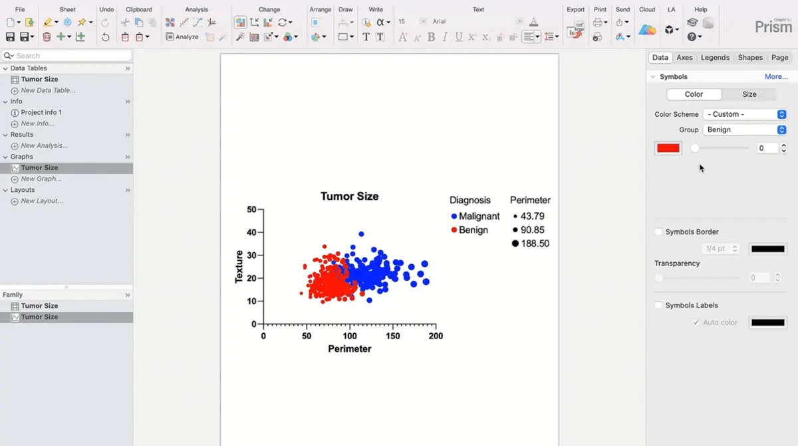Click the Analyze button in the toolbar
798x446 pixels.
tap(182, 37)
